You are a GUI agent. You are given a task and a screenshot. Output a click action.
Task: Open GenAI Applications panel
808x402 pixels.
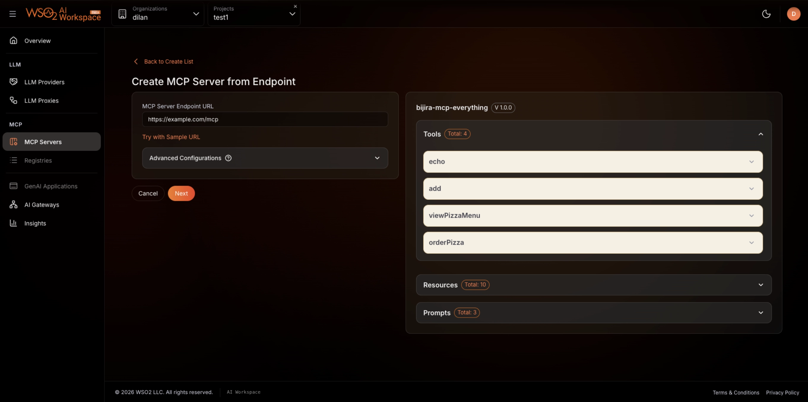pos(50,186)
